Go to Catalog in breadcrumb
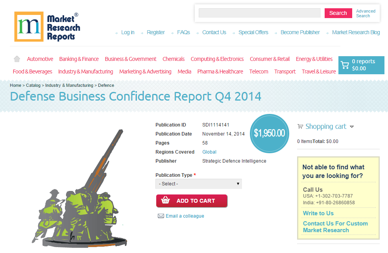 [x=33, y=85]
